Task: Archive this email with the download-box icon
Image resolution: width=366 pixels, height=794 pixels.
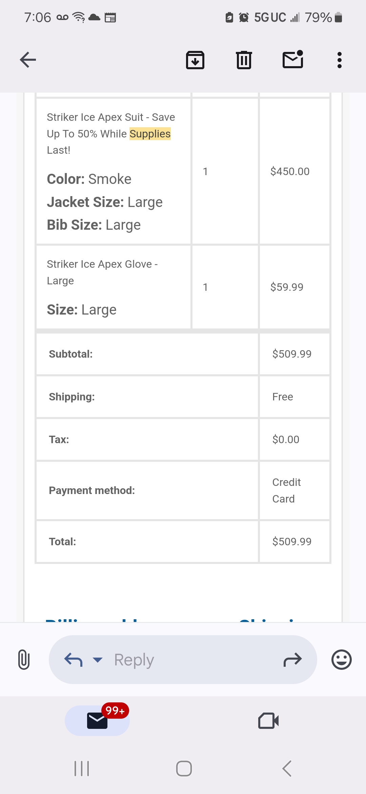Action: pos(195,60)
